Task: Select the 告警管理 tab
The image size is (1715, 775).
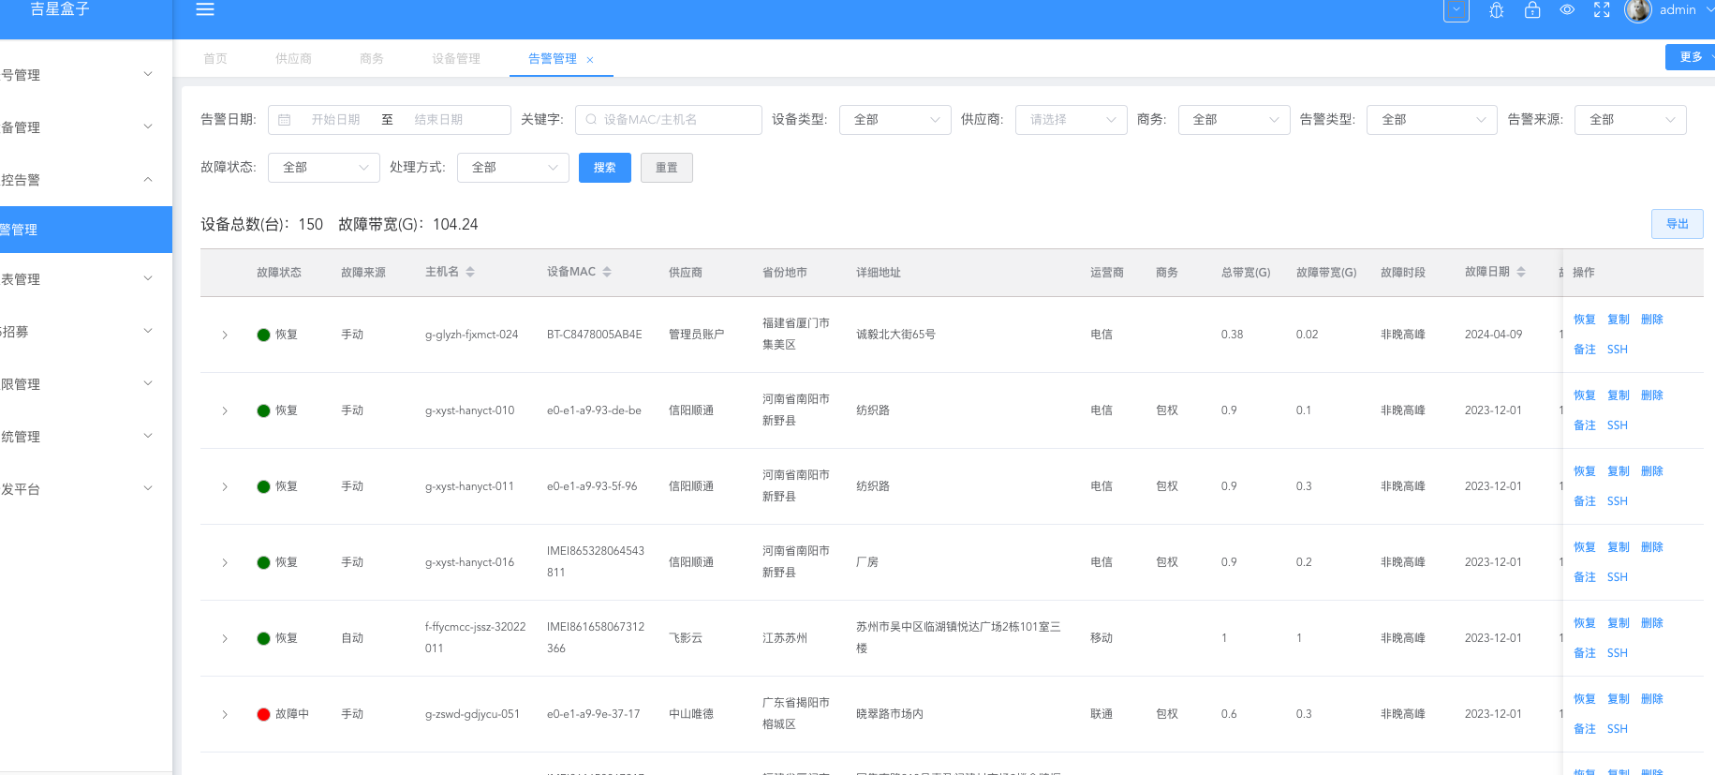Action: (553, 58)
